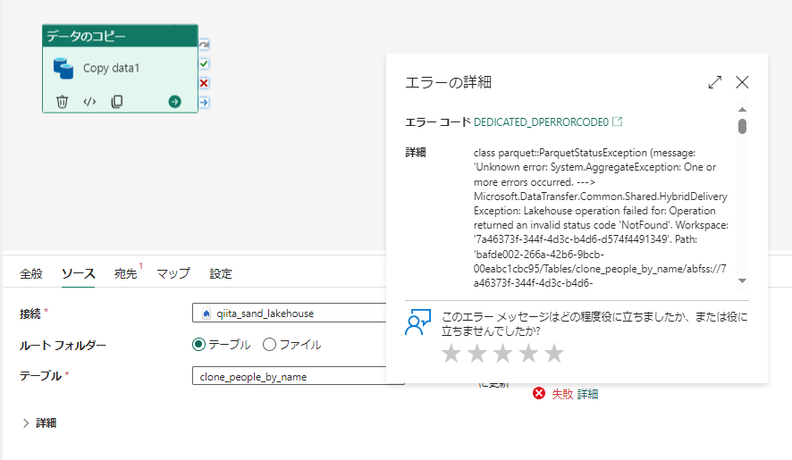792x460 pixels.
Task: Click the ParquetStatusException error message text
Action: (x=601, y=218)
